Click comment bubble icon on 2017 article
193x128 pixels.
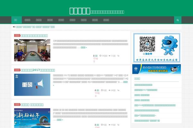[118, 90]
